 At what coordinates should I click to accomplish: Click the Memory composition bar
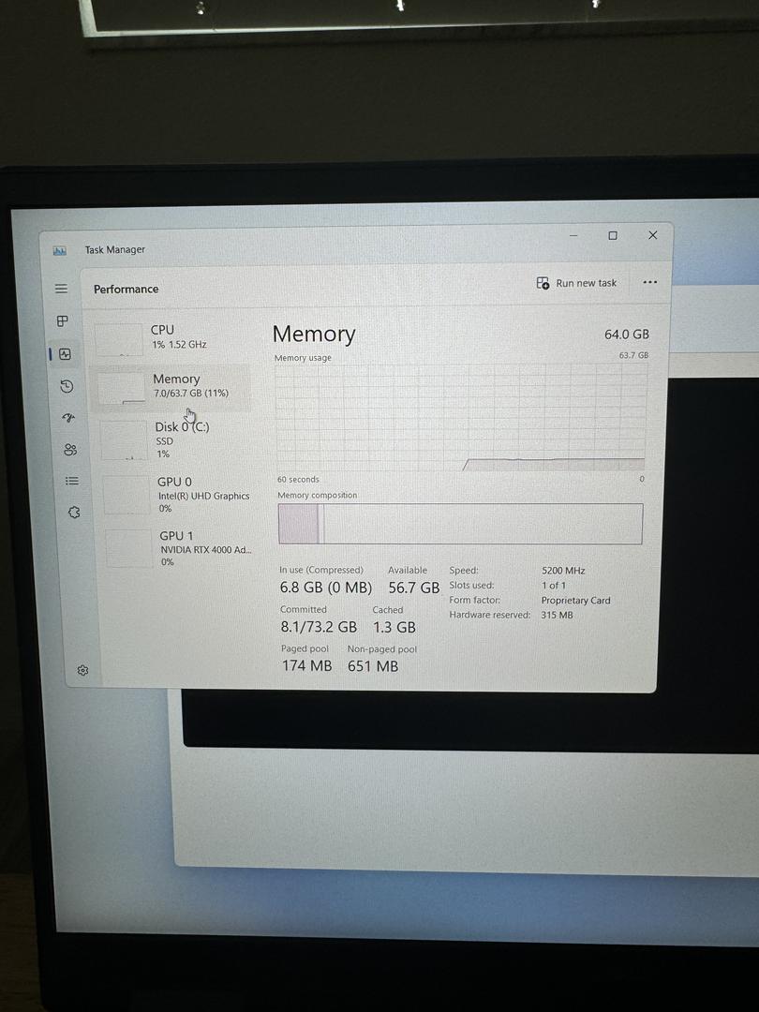click(x=460, y=524)
